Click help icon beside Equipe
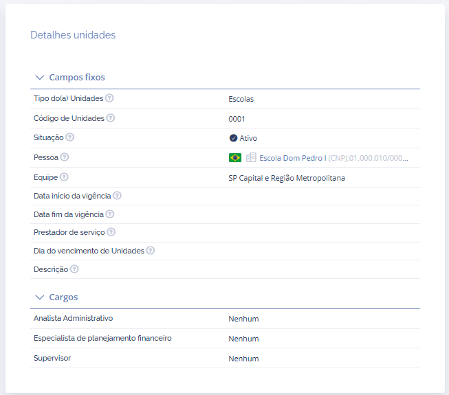 click(64, 177)
